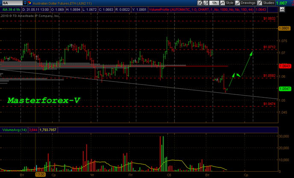Click the Y: 1.0801 cursor price value
The image size is (294, 178).
(x=139, y=9)
